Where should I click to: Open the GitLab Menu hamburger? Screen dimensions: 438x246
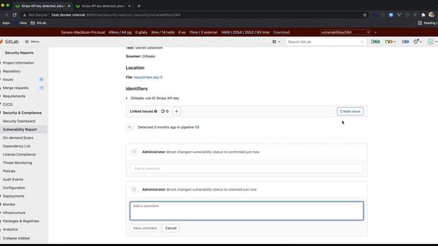pyautogui.click(x=32, y=42)
